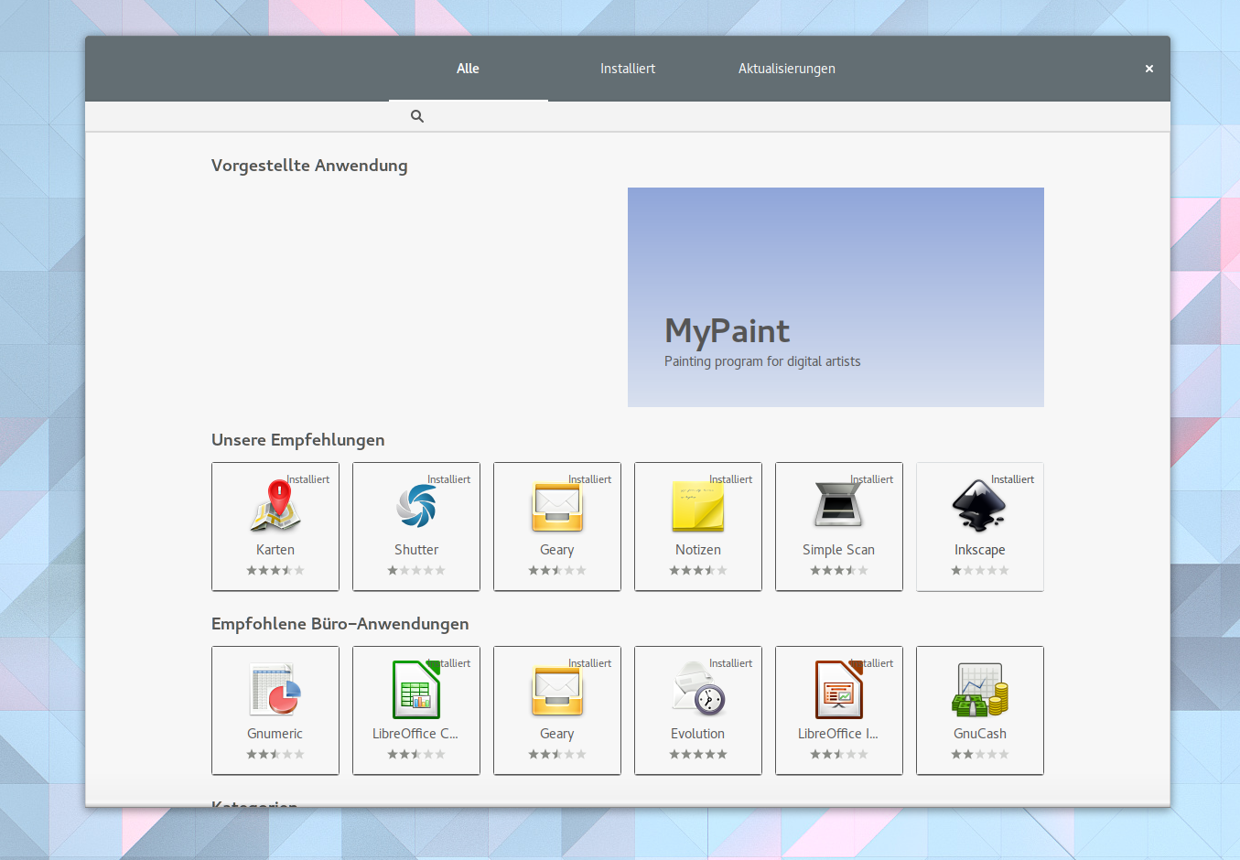The height and width of the screenshot is (860, 1240).
Task: Open the Evolution email client icon
Action: [x=697, y=690]
